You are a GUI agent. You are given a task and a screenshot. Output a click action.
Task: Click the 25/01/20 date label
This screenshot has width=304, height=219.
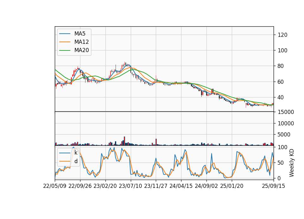pos(232,186)
